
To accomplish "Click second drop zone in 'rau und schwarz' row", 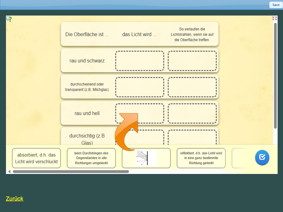I will [x=192, y=61].
